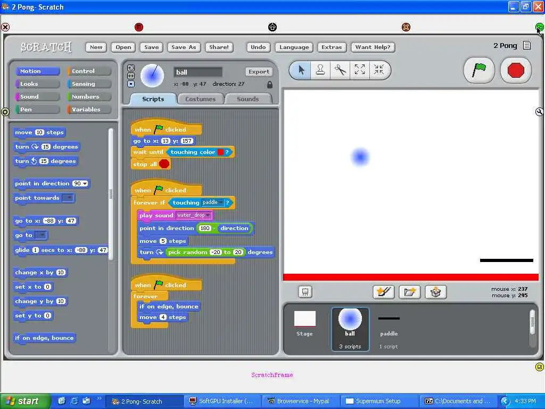Viewport: 545px width, 409px height.
Task: Open the Windows start menu
Action: pos(24,401)
